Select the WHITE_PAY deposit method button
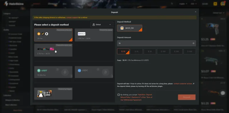This screenshot has width=229, height=113. tap(130, 28)
